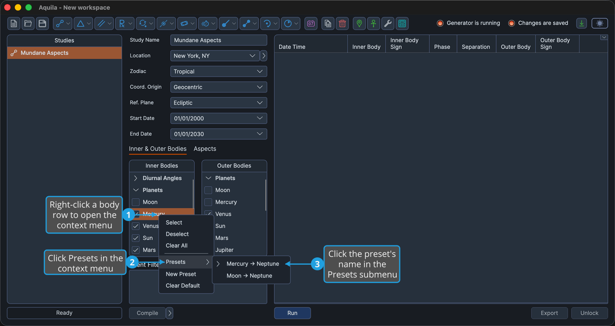Select the parallel lines tool
This screenshot has height=326, width=615.
[x=104, y=23]
